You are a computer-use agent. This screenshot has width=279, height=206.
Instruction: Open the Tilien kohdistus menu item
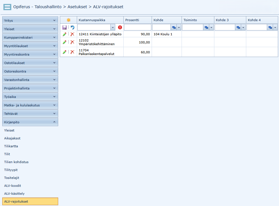[16, 162]
